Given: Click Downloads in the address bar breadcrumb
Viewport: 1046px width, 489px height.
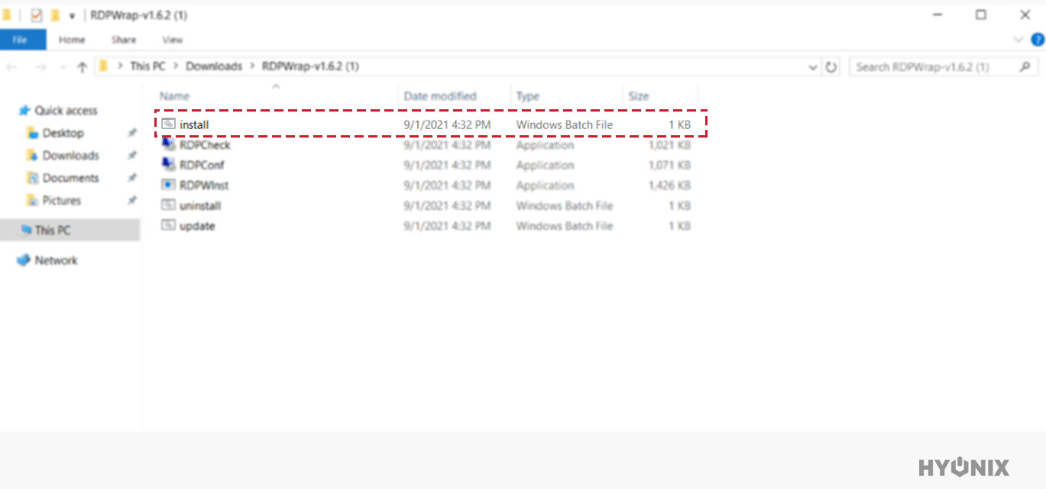Looking at the screenshot, I should coord(214,66).
